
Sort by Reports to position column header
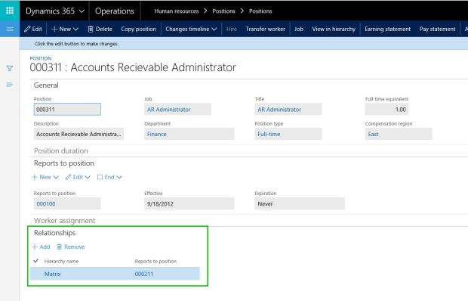point(155,261)
